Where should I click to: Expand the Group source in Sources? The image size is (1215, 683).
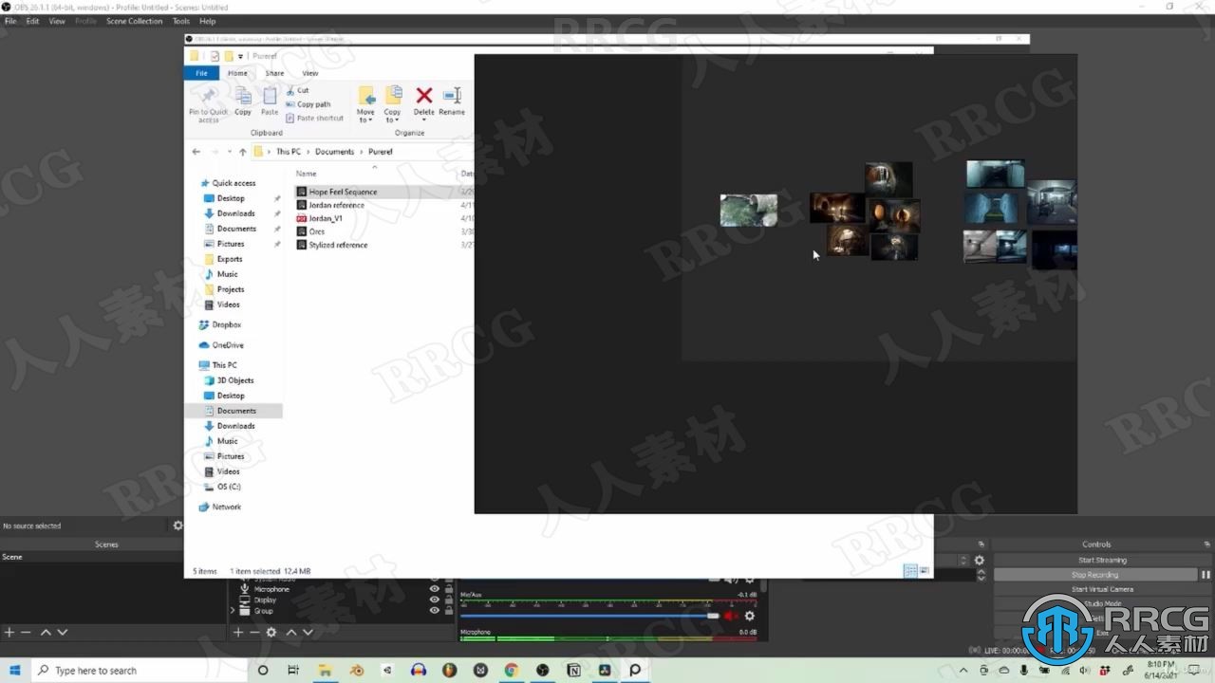(x=233, y=611)
